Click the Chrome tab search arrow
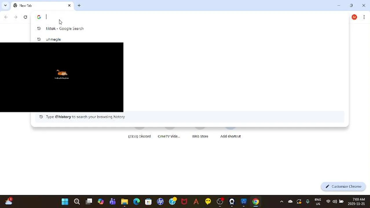The image size is (370, 208). [x=5, y=5]
